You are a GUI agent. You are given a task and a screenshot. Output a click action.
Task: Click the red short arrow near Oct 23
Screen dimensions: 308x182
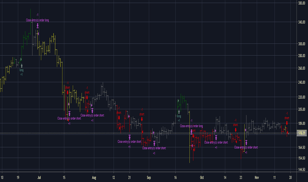click(236, 130)
